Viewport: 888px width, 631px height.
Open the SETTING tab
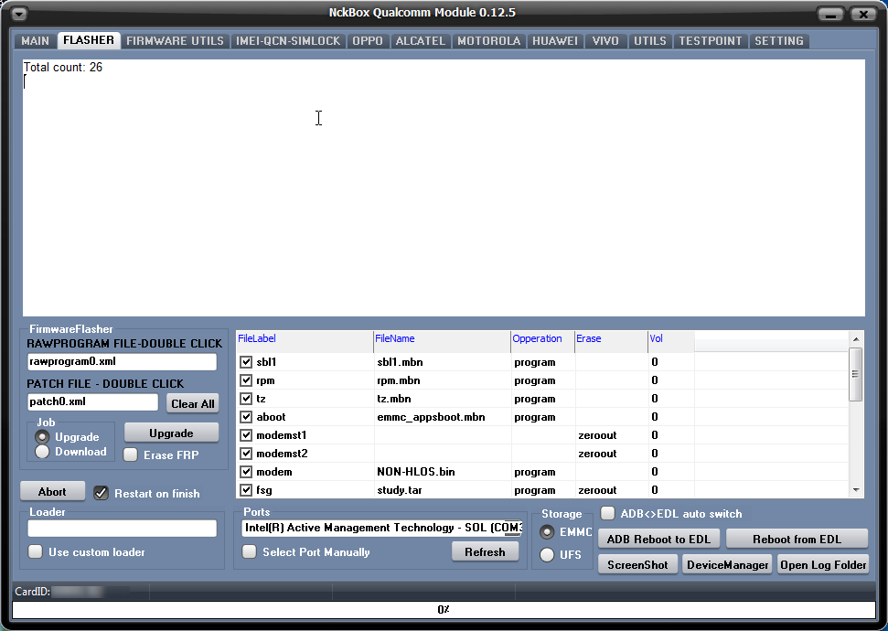coord(778,41)
